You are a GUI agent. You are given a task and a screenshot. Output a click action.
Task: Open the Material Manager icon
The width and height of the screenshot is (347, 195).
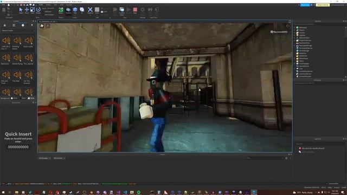(x=90, y=10)
